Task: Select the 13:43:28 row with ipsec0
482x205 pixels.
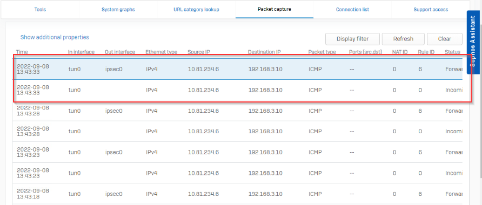Action: pyautogui.click(x=237, y=111)
